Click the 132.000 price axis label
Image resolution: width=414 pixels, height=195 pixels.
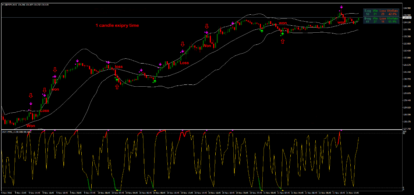pyautogui.click(x=407, y=58)
